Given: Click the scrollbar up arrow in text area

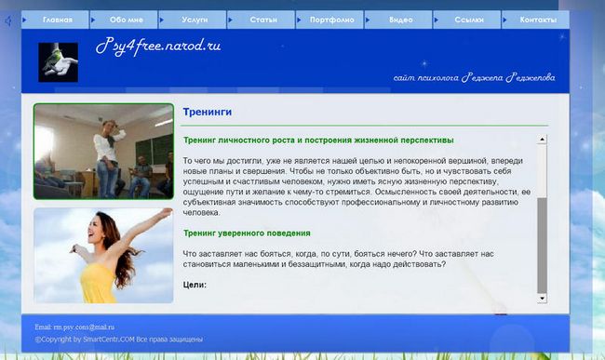Looking at the screenshot, I should (542, 140).
